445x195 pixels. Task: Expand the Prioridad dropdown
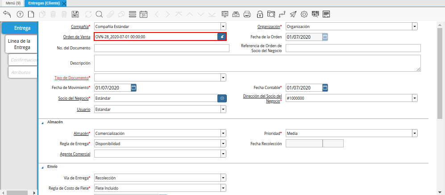(x=415, y=133)
